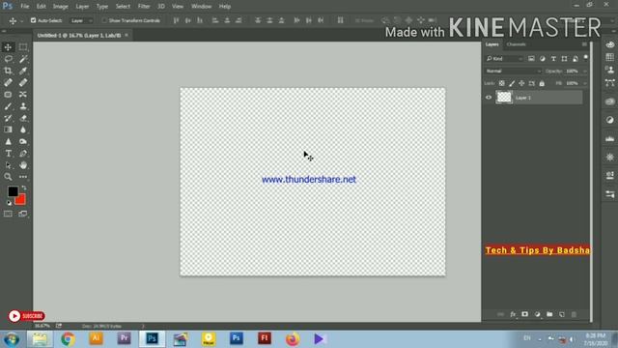Viewport: 618px width, 348px height.
Task: Select the Layer 1 thumbnail
Action: click(504, 98)
